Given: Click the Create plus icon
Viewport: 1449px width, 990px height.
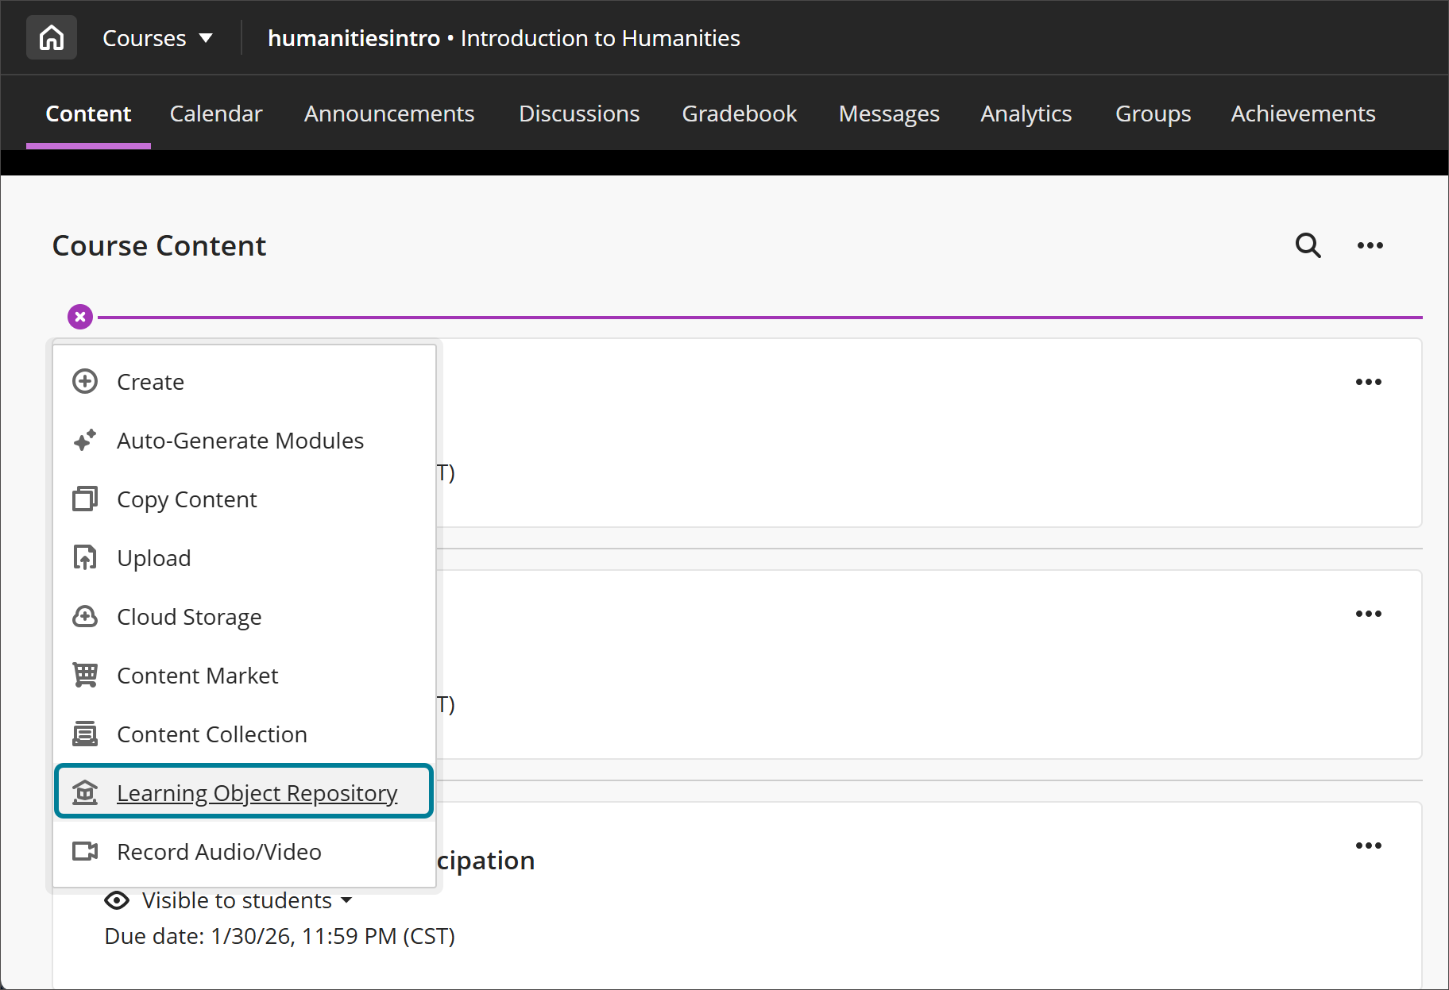Looking at the screenshot, I should pos(85,381).
